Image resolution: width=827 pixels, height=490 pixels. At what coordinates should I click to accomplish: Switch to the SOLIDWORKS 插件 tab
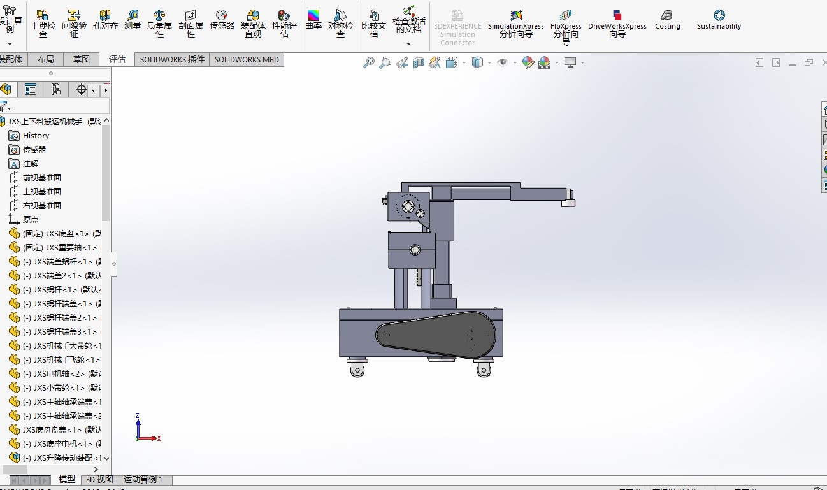click(x=172, y=59)
